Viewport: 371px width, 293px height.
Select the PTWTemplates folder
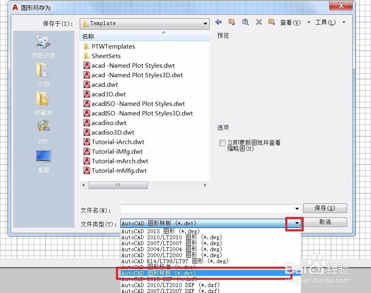109,46
